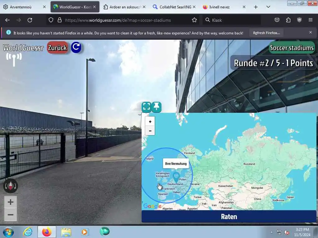Open the media player taskbar icon

[x=84, y=232]
